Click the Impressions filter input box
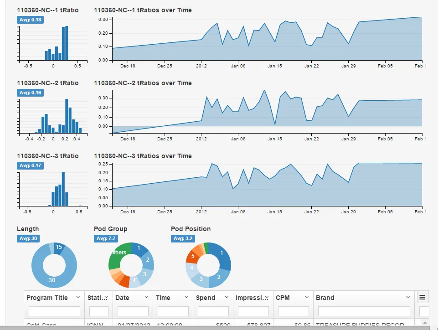The image size is (438, 330). coord(253,311)
